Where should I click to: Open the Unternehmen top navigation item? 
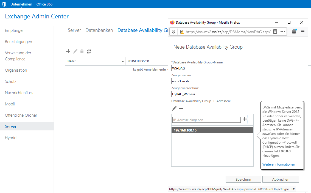click(x=21, y=4)
